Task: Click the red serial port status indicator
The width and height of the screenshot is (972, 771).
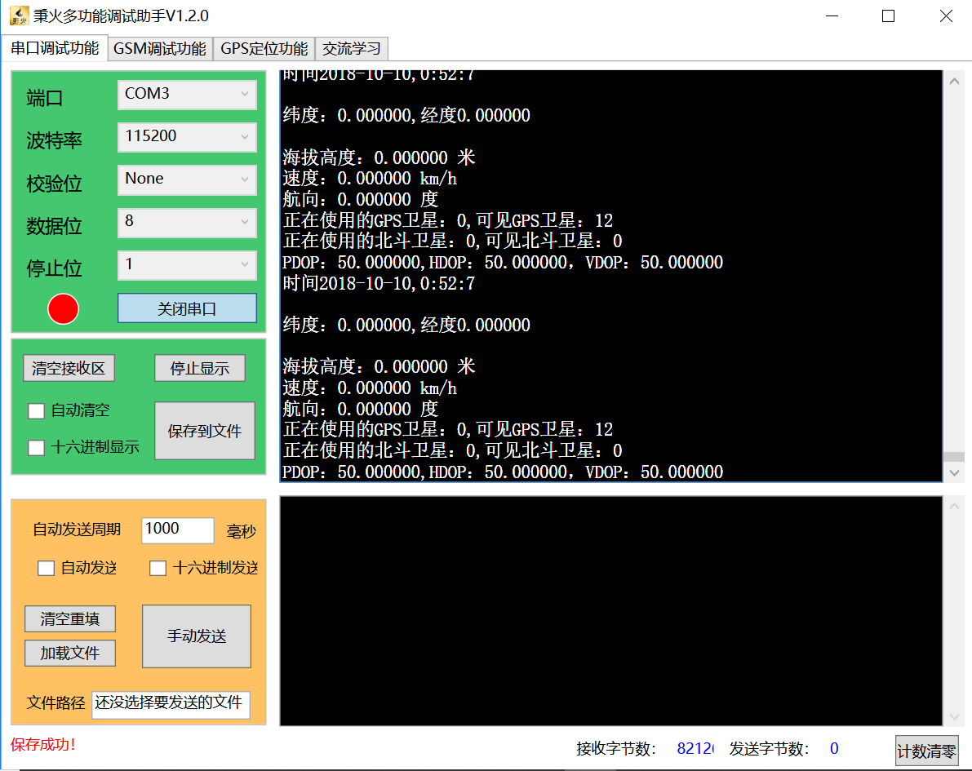Action: coord(63,308)
